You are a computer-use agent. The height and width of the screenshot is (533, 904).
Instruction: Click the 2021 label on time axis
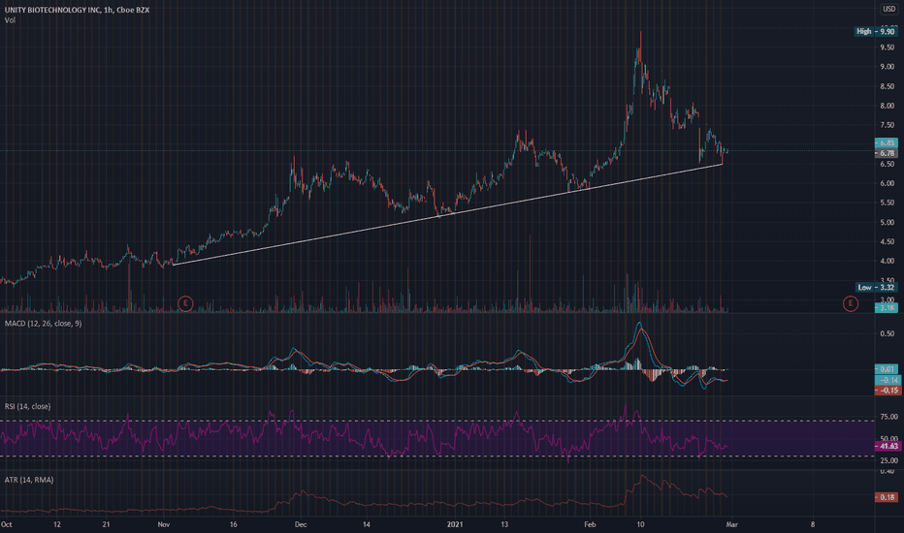point(455,524)
